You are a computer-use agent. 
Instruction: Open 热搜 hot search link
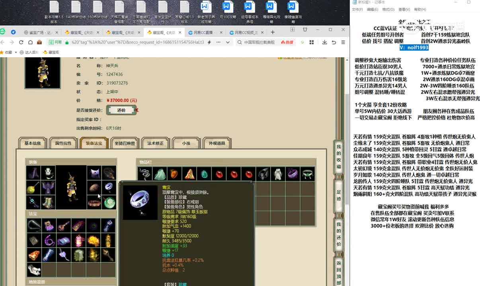point(287,42)
